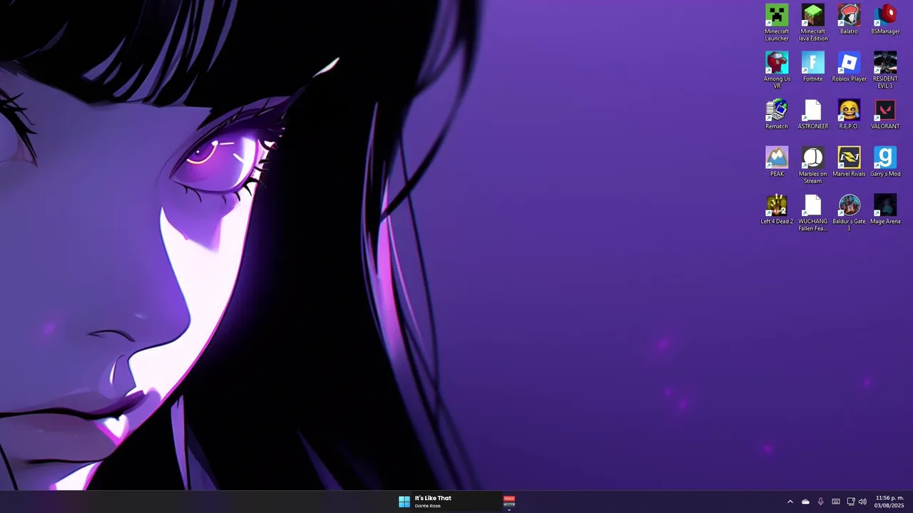Viewport: 913px width, 513px height.
Task: Open the volume speaker tray icon
Action: point(862,502)
